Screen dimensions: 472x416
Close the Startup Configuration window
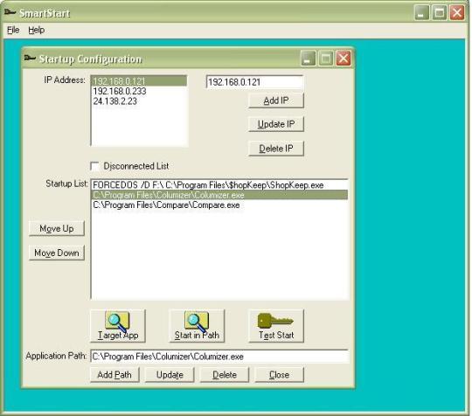(344, 58)
